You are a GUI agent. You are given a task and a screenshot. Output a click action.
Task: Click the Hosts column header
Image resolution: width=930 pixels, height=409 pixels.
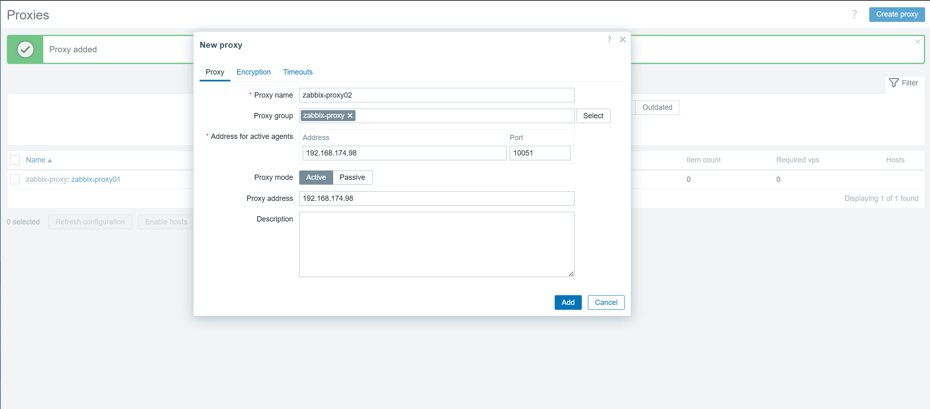[895, 160]
